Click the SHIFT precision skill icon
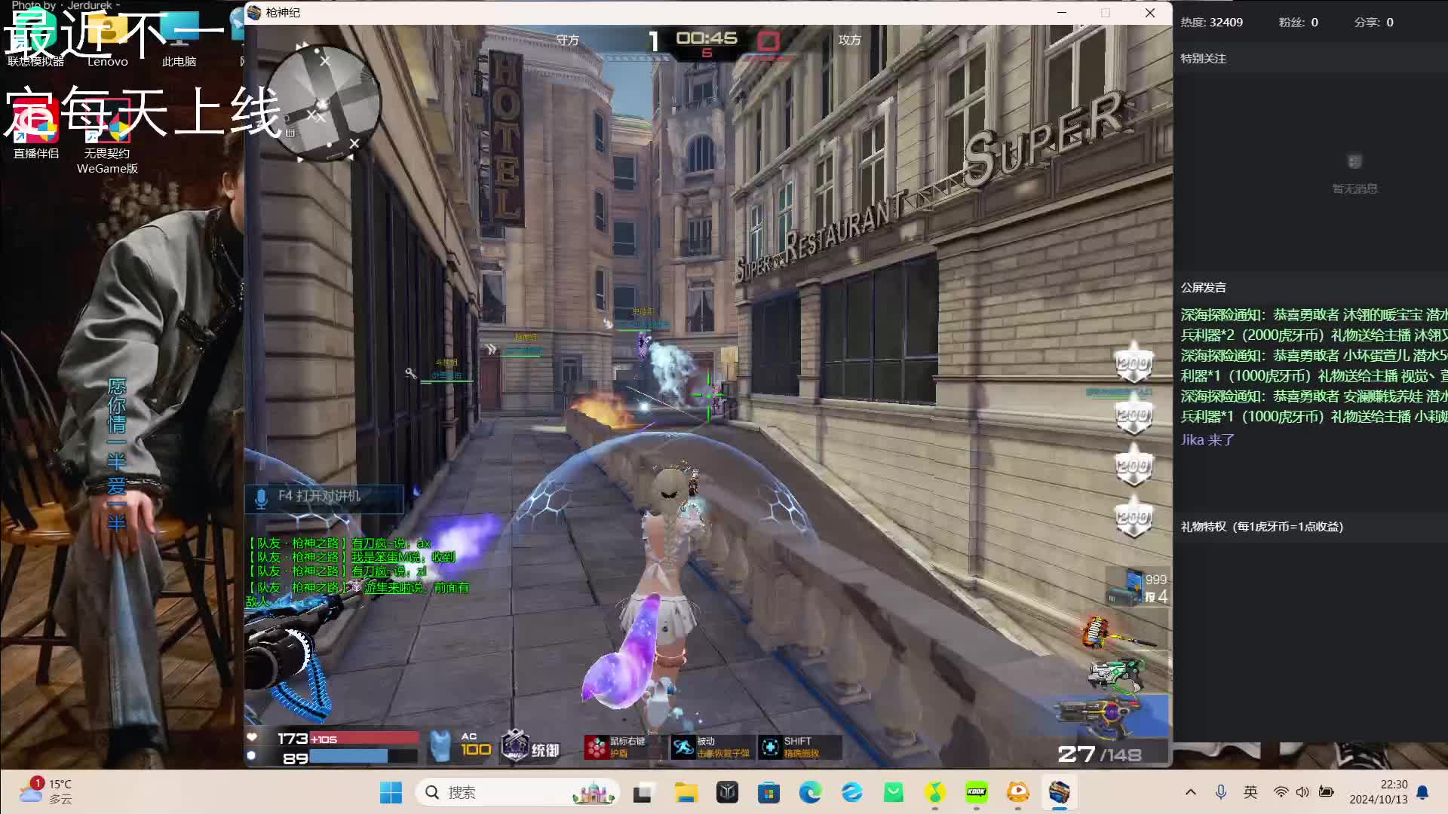The height and width of the screenshot is (814, 1448). tap(771, 747)
